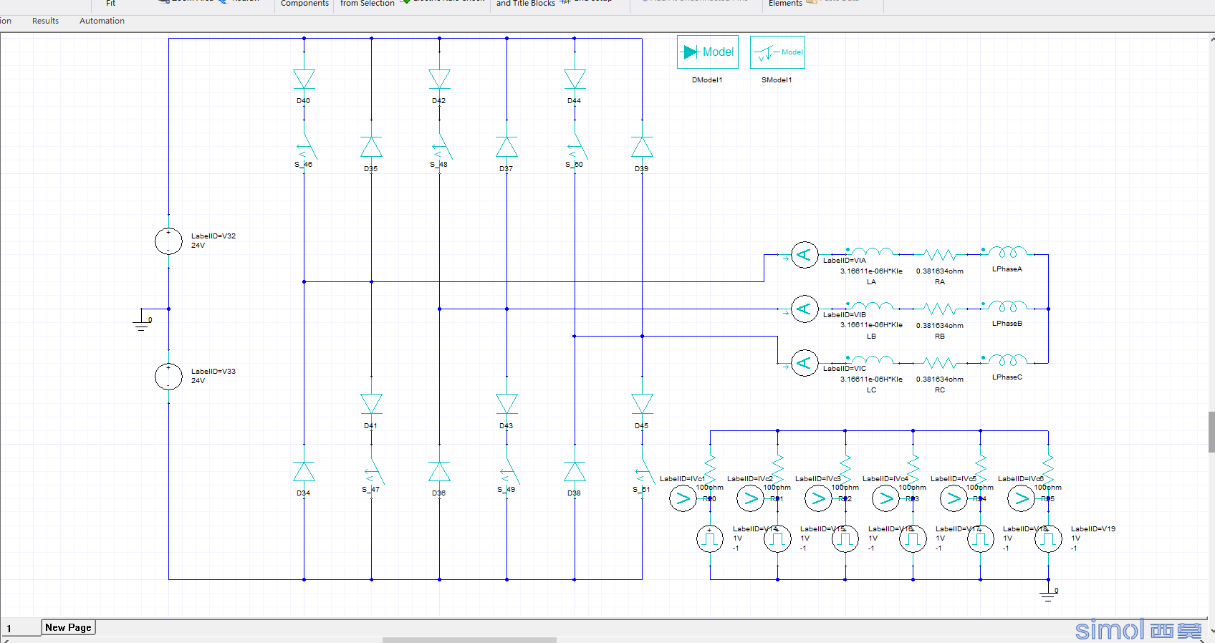The image size is (1215, 643).
Task: Select the VIB ammeter symbol
Action: pyautogui.click(x=805, y=309)
